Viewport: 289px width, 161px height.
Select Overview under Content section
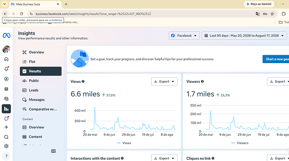point(41,127)
